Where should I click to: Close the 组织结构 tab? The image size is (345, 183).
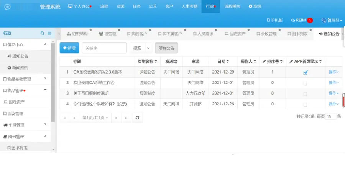tap(90, 30)
